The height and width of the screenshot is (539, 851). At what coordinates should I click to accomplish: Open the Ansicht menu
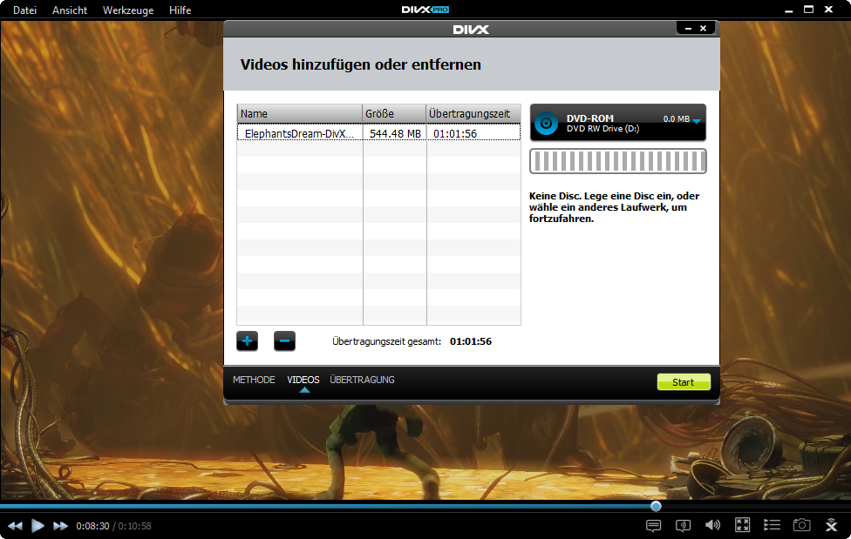click(x=70, y=10)
